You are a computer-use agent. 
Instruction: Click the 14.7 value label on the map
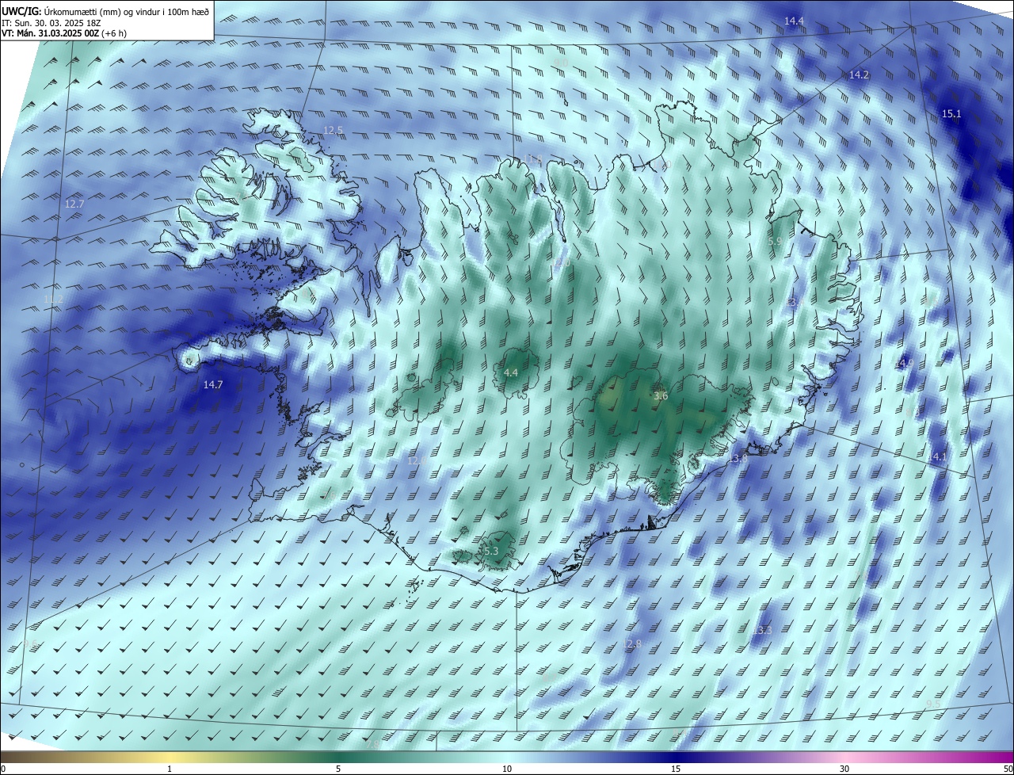tap(213, 385)
